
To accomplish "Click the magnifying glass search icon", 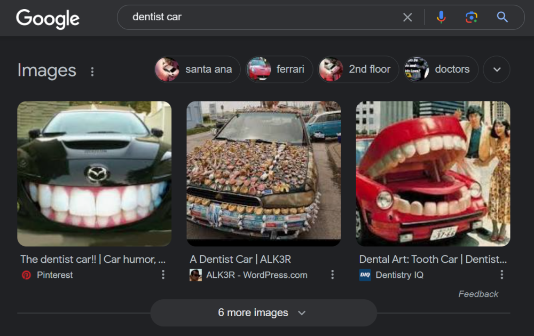I will [x=502, y=18].
